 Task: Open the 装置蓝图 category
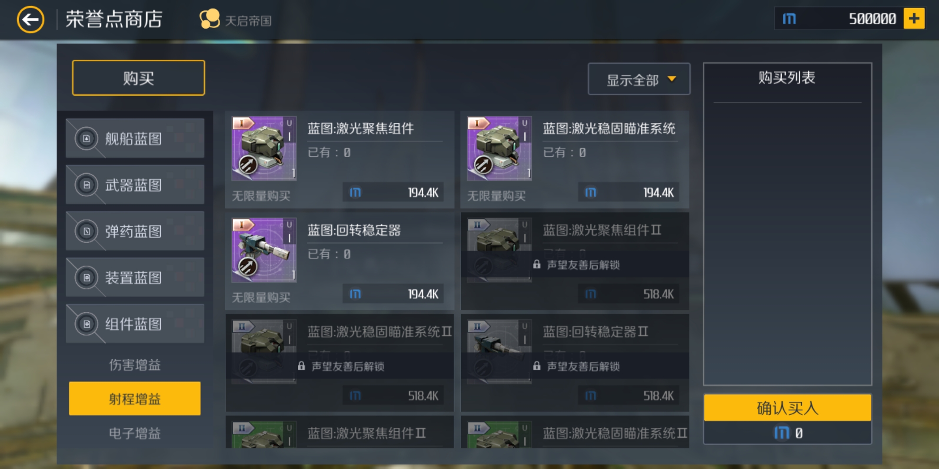click(x=135, y=278)
